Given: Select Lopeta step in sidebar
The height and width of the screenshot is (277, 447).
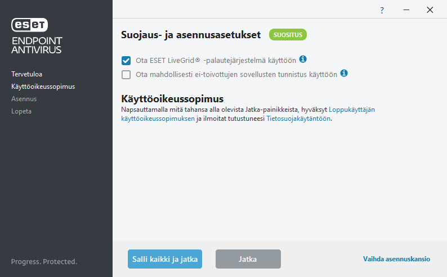Looking at the screenshot, I should (21, 111).
